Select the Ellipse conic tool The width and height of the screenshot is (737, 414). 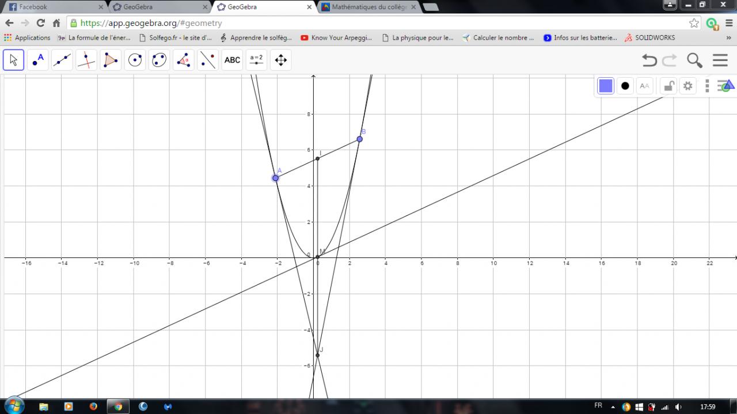point(159,60)
